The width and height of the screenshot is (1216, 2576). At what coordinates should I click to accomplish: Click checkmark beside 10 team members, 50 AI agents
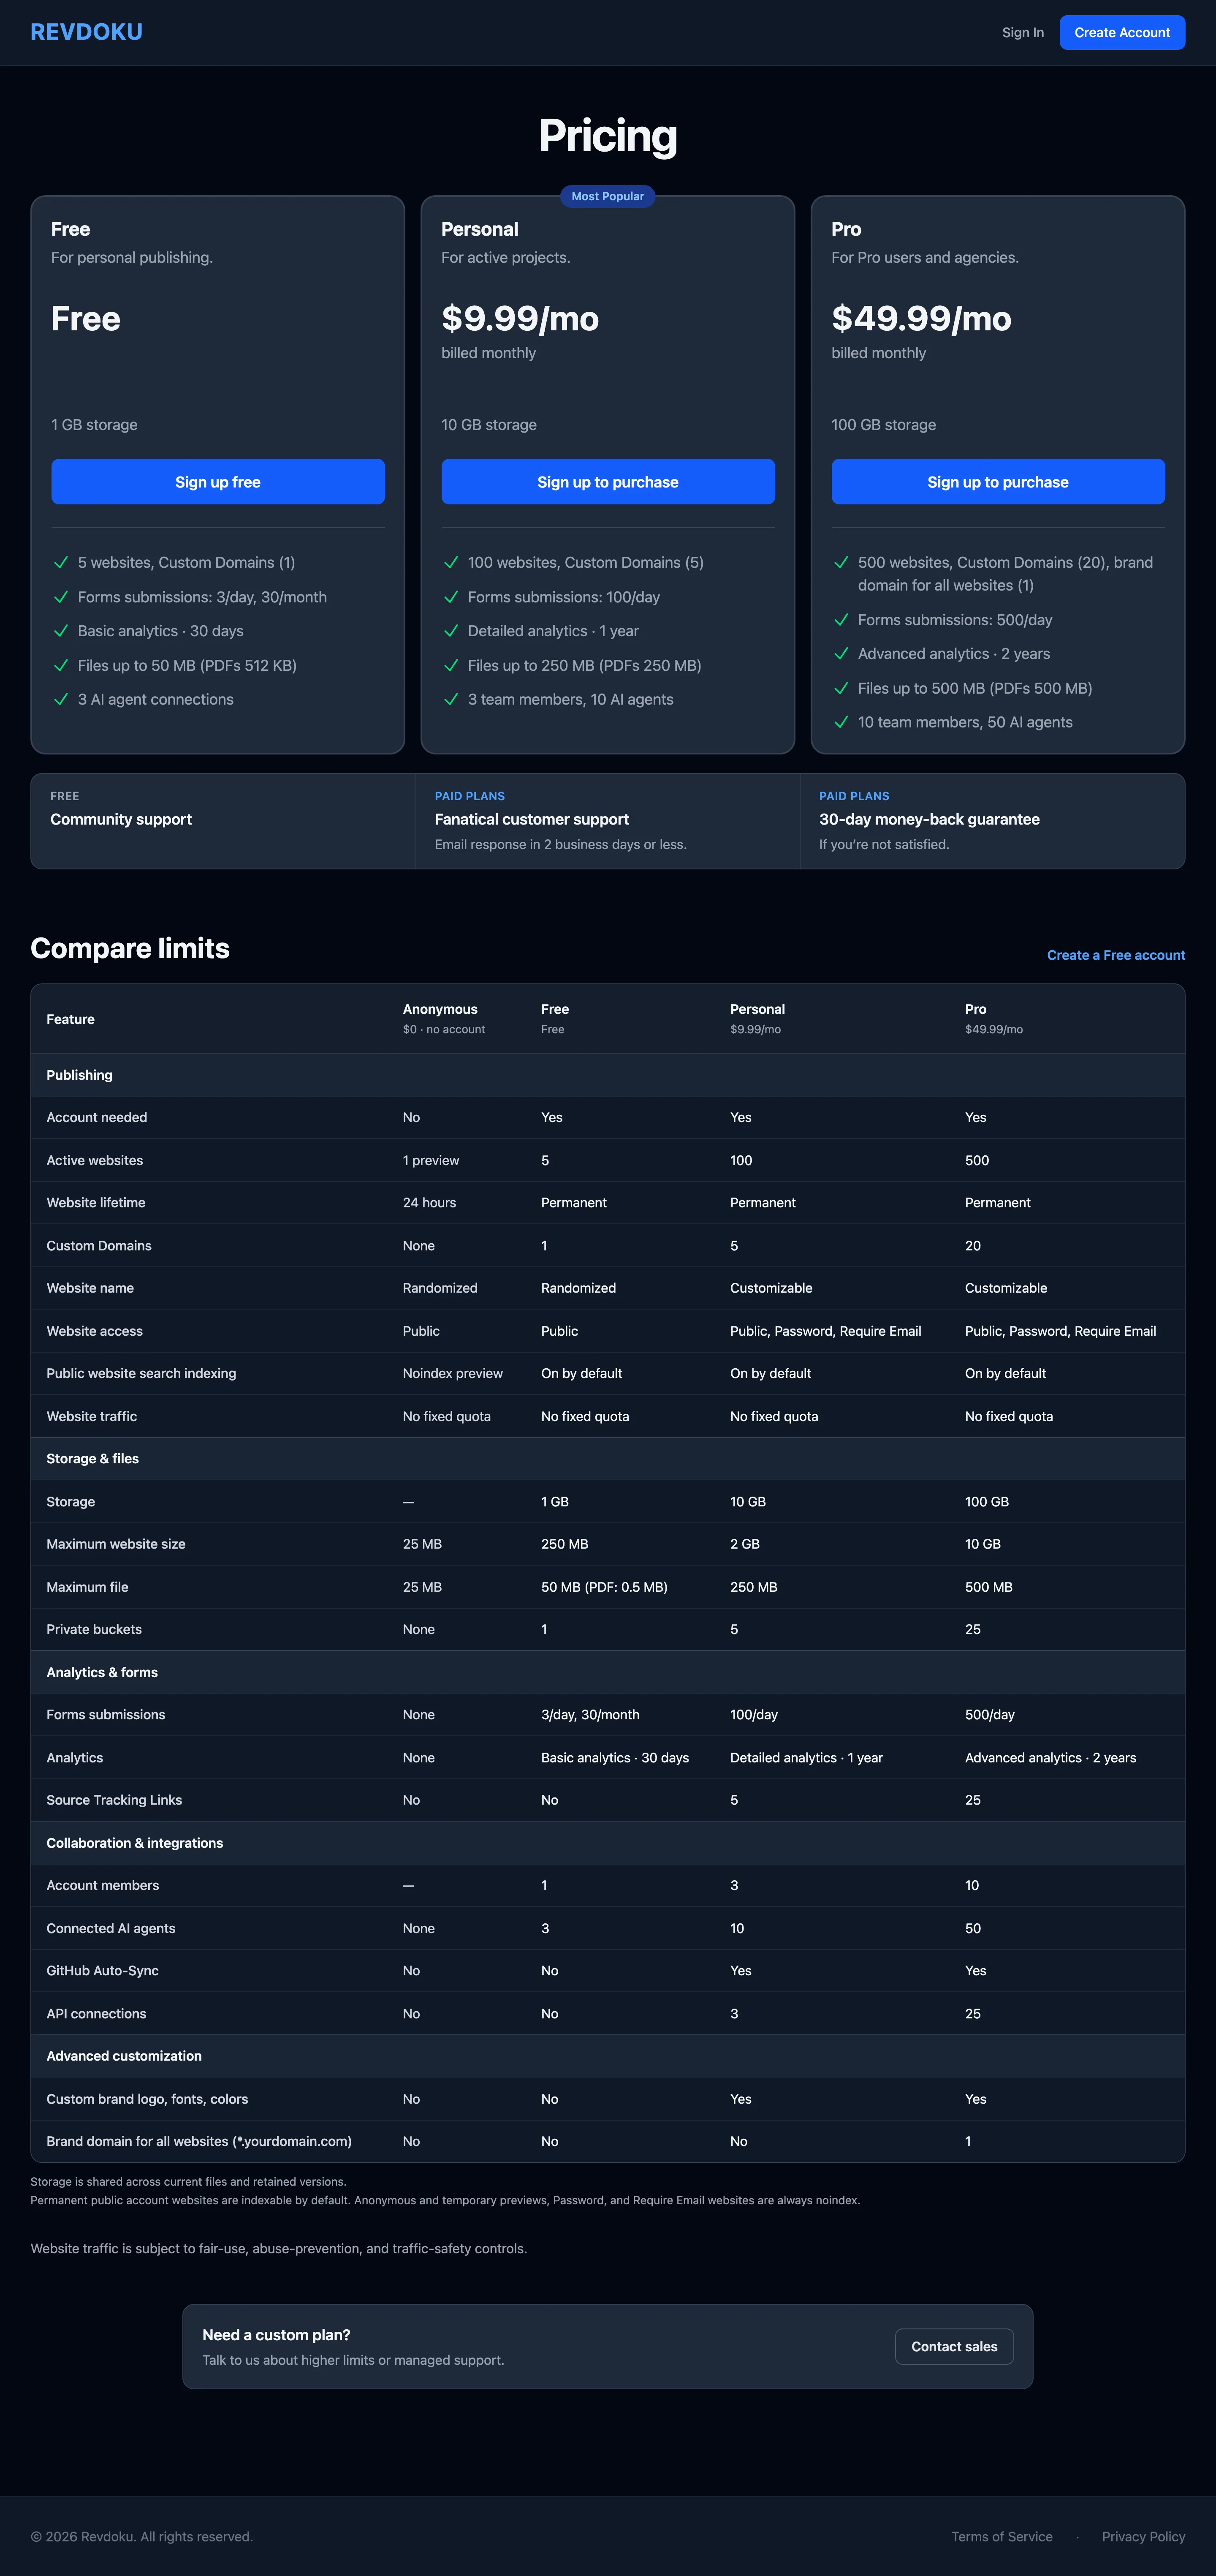[x=841, y=722]
